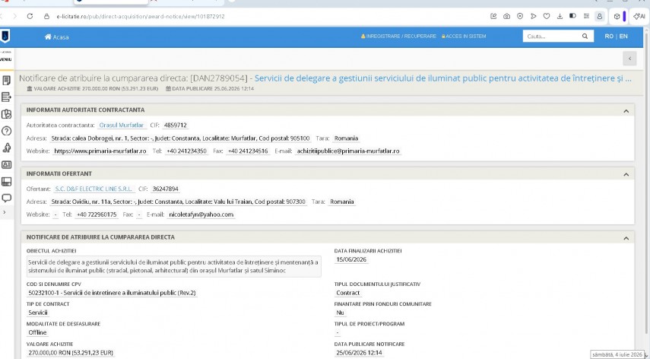Image resolution: width=650 pixels, height=359 pixels.
Task: Select email achizitiipublice@primaria-murfatlar.ro
Action: tap(348, 151)
